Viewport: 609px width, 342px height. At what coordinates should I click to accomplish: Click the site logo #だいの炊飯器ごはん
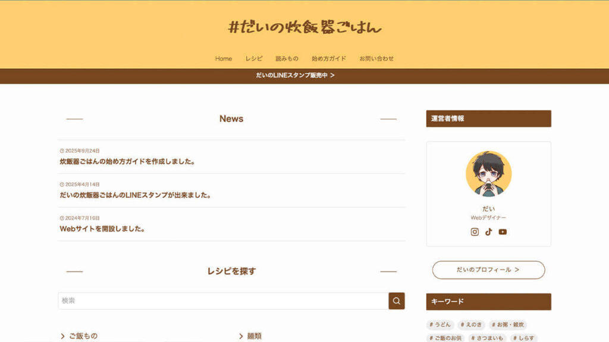pos(304,27)
